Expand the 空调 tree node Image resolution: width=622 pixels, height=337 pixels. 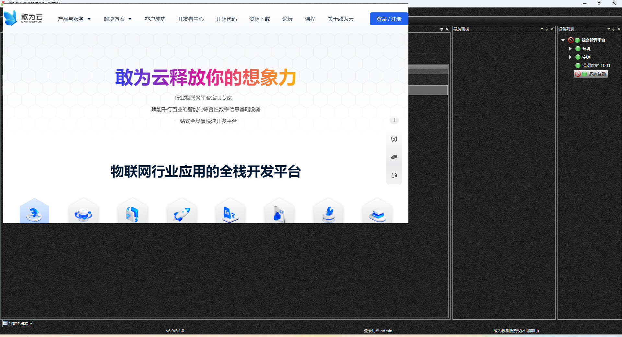pos(570,57)
